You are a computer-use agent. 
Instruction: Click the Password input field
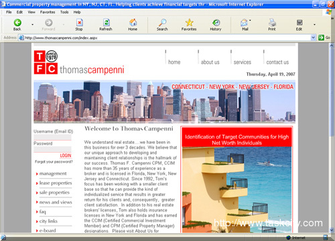[x=52, y=149]
